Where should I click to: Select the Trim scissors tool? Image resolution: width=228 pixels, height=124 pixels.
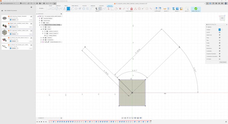pos(96,9)
